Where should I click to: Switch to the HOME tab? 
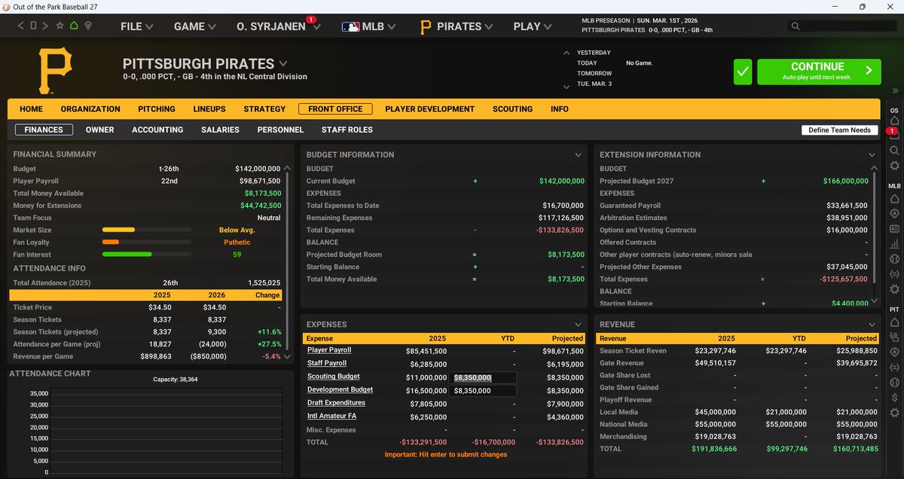pyautogui.click(x=31, y=109)
